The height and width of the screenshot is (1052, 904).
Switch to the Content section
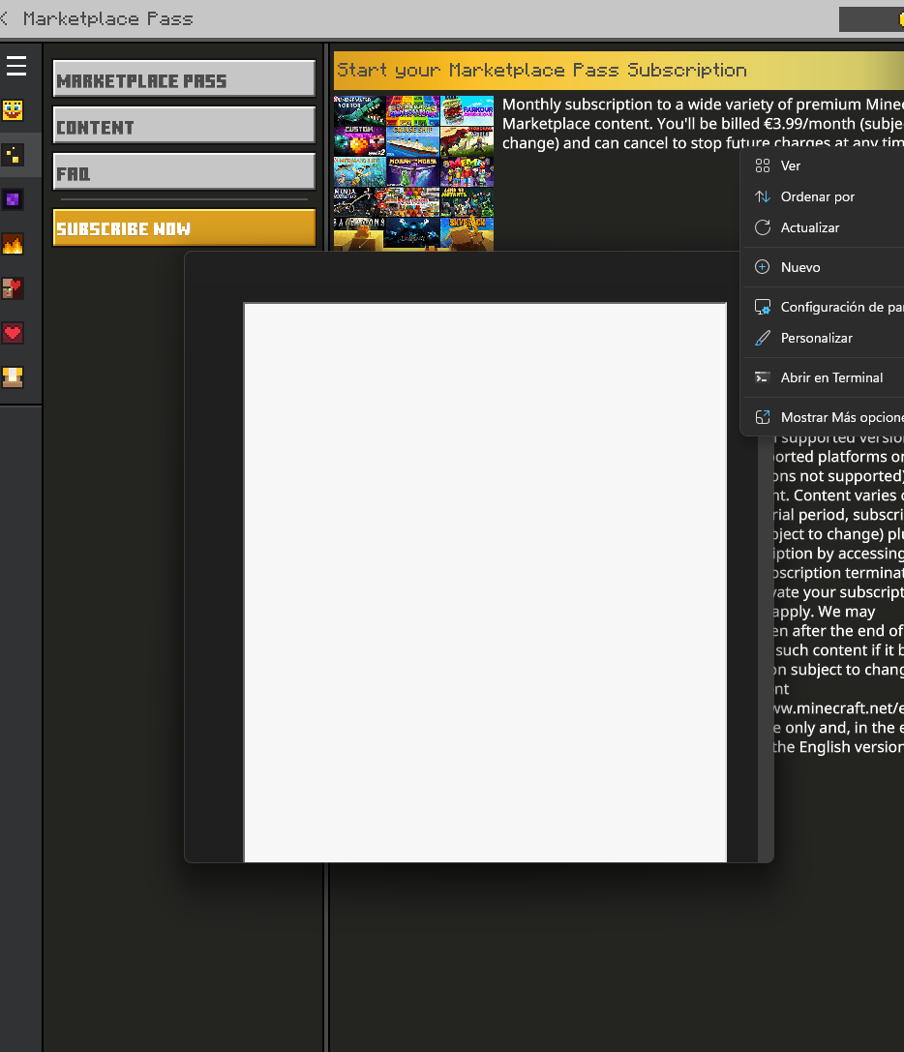pyautogui.click(x=184, y=126)
